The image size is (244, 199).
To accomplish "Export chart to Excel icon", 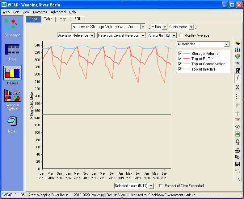I will tap(238, 134).
